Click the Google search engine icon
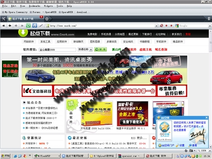The width and height of the screenshot is (212, 159). 176,26
